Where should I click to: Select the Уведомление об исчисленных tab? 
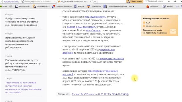(74, 2)
